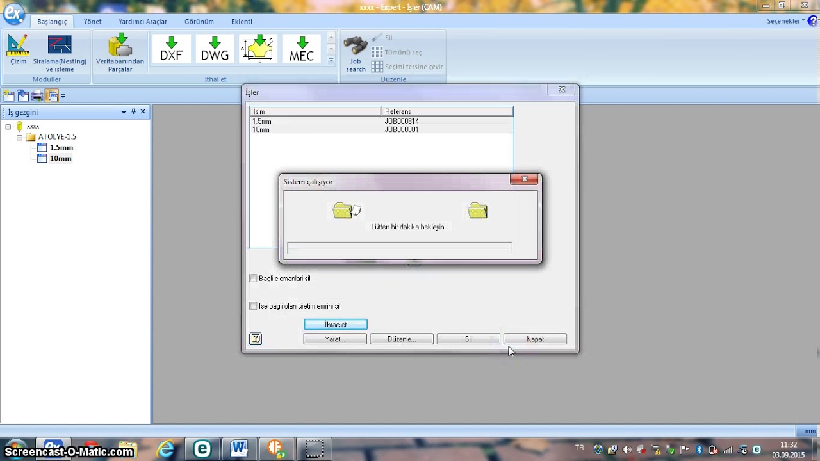Click the İşler dialog help icon
Viewport: 820px width, 461px height.
click(256, 339)
